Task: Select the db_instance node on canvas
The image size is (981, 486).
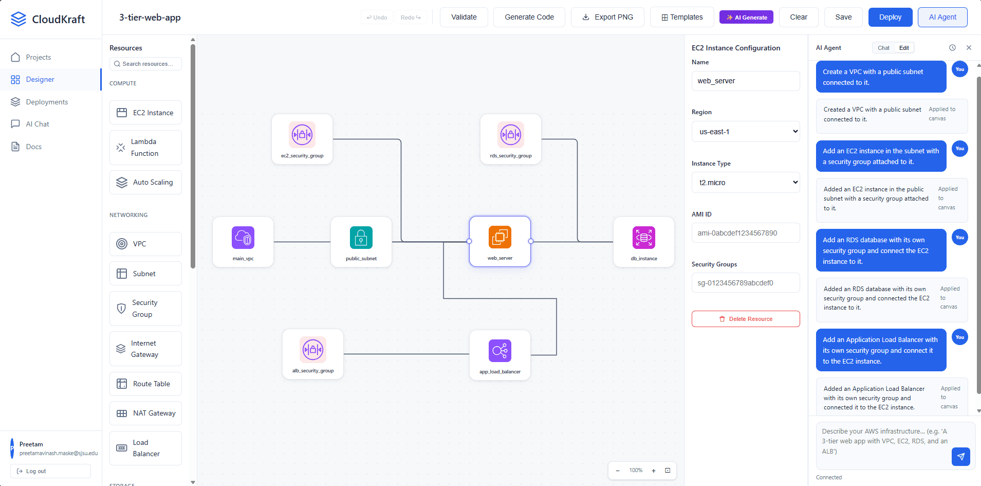Action: [644, 242]
